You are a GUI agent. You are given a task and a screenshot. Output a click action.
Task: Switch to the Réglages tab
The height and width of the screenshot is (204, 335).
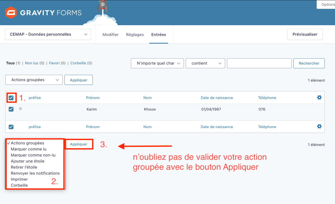[135, 34]
